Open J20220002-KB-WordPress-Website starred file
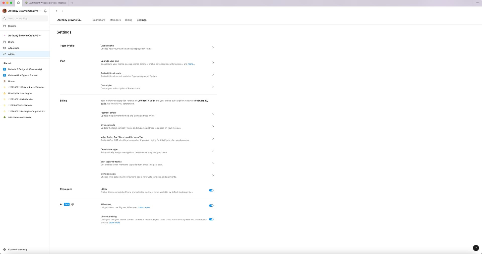The height and width of the screenshot is (254, 482). [25, 87]
